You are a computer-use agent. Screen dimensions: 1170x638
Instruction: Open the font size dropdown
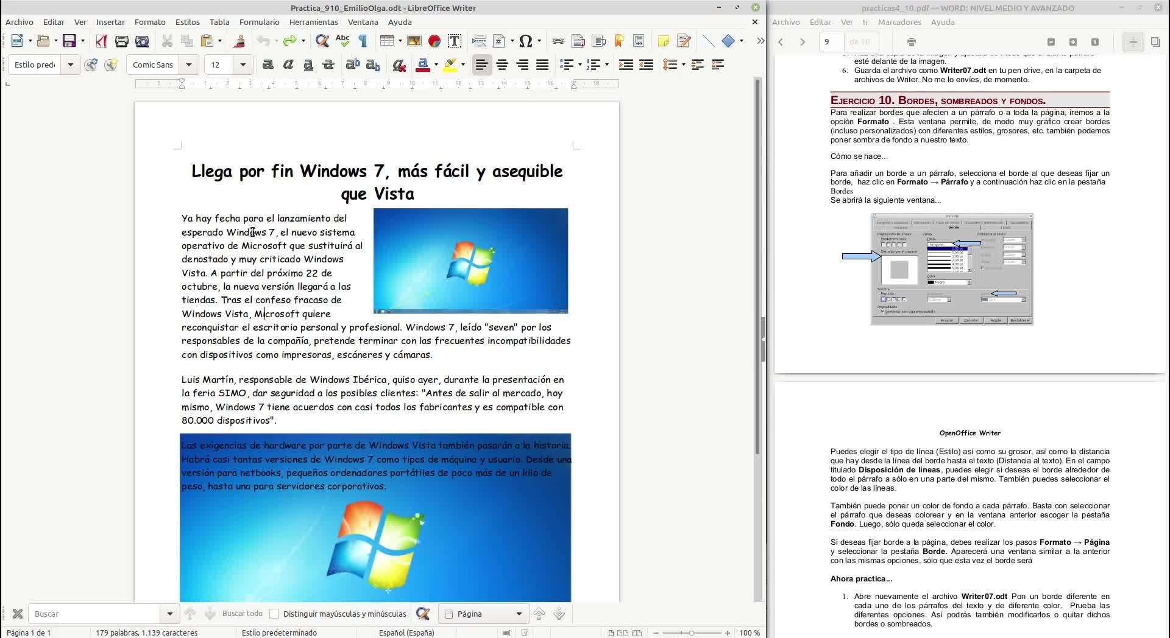point(243,65)
